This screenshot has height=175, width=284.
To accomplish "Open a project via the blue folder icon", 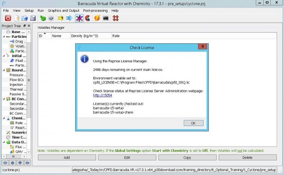I will click(25, 18).
